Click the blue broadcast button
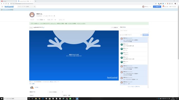 tap(157, 7)
